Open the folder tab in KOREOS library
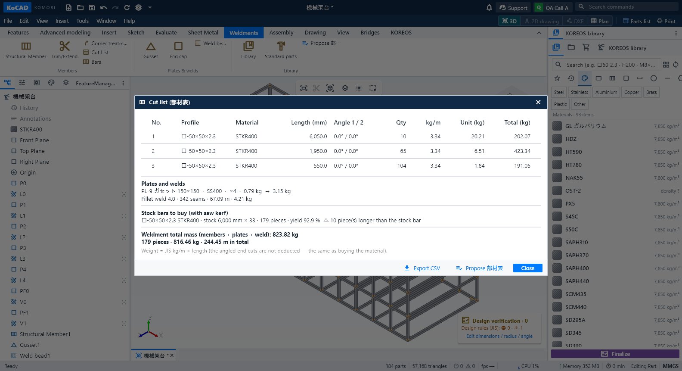Image resolution: width=682 pixels, height=371 pixels. [x=571, y=47]
